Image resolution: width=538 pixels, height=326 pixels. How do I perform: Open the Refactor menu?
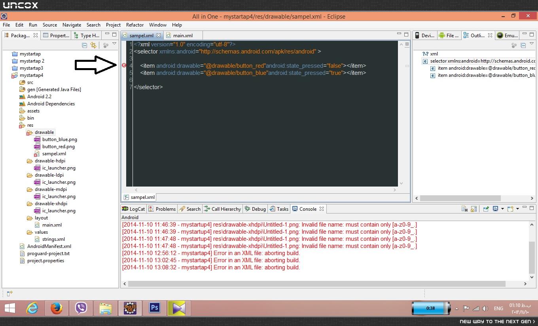point(135,25)
